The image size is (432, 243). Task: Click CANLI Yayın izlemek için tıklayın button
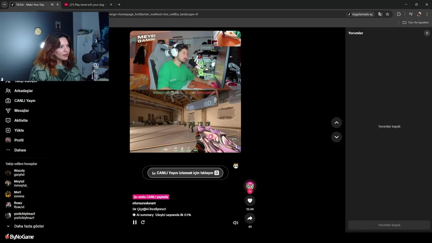[x=185, y=173]
